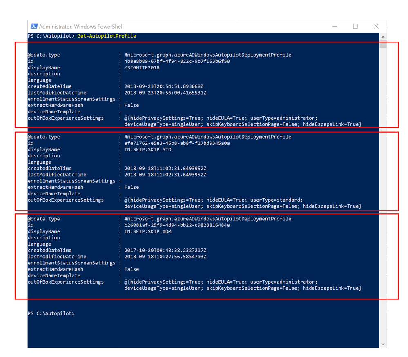Image resolution: width=408 pixels, height=357 pixels.
Task: Click id afe71762-e5e3-45b8-ab8f-f17bd9345a0a
Action: click(177, 143)
